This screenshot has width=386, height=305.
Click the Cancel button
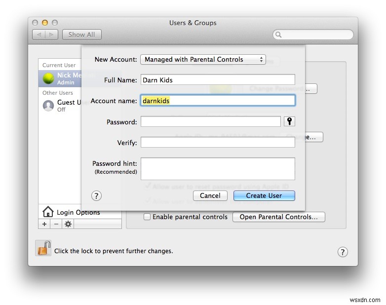coord(210,196)
